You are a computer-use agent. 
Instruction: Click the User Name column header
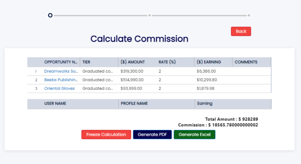click(x=55, y=104)
